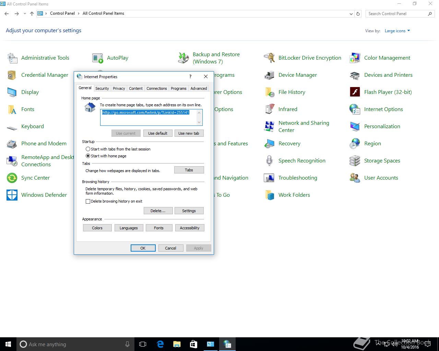This screenshot has height=351, width=439.
Task: Open the Fonts appearance button
Action: [159, 228]
